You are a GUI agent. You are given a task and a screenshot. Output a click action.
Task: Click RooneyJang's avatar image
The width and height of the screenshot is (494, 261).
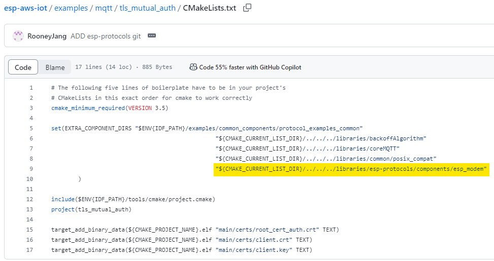(18, 36)
